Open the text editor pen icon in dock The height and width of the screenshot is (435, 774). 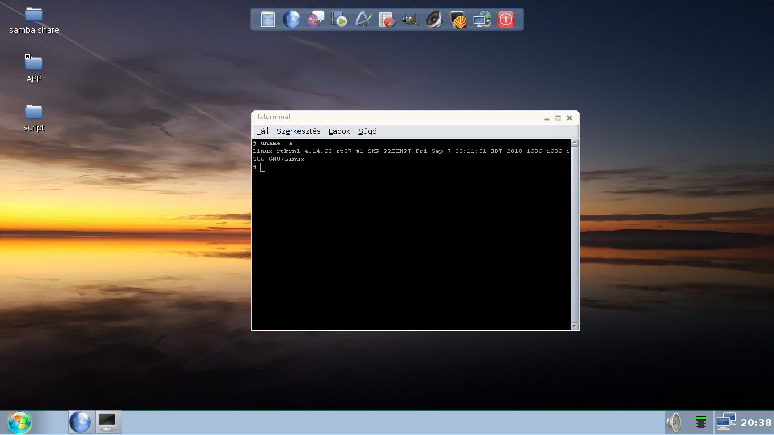pyautogui.click(x=363, y=19)
